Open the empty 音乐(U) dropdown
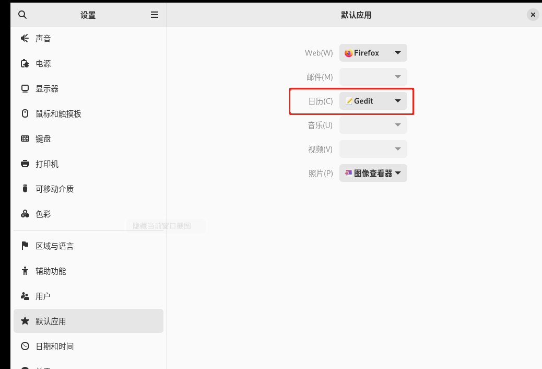 pyautogui.click(x=373, y=125)
